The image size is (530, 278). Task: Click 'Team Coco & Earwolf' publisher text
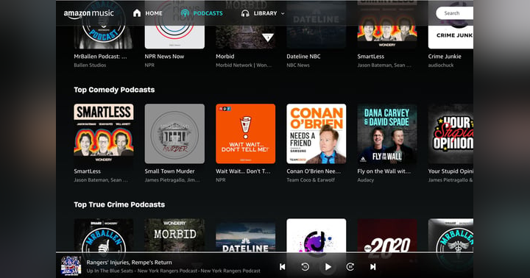pos(311,180)
